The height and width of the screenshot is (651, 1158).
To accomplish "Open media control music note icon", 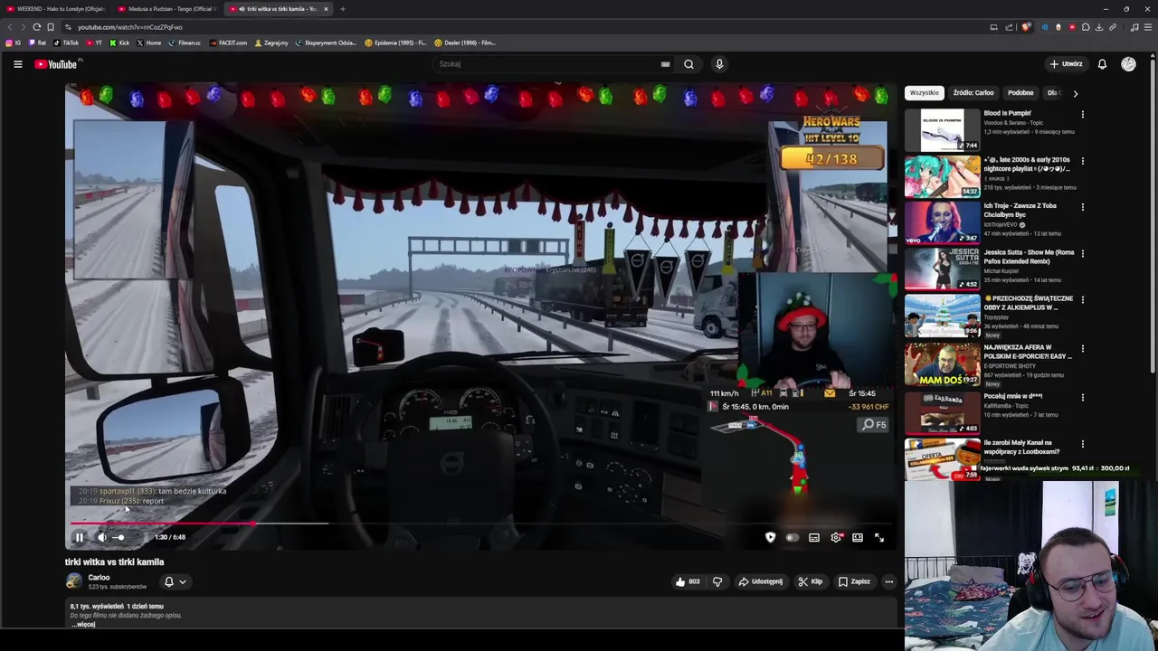I will pos(1134,27).
